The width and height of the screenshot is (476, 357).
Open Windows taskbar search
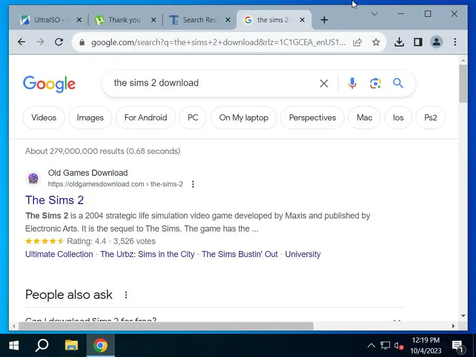[42, 345]
